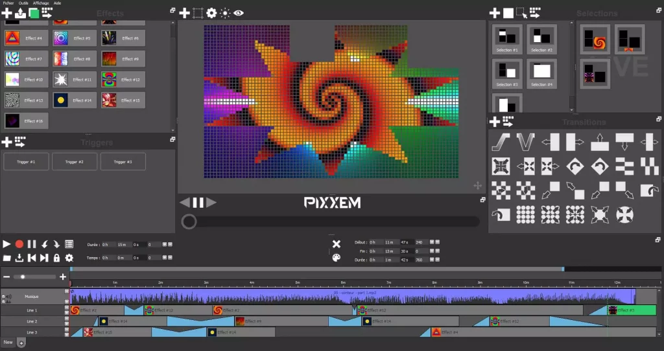Viewport: 664px width, 351px height.
Task: Click the timeline lock icon
Action: tap(56, 258)
